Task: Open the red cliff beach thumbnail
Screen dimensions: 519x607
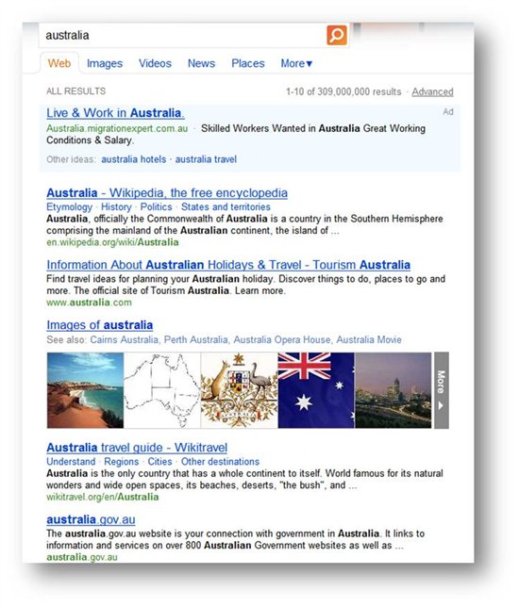Action: [85, 390]
